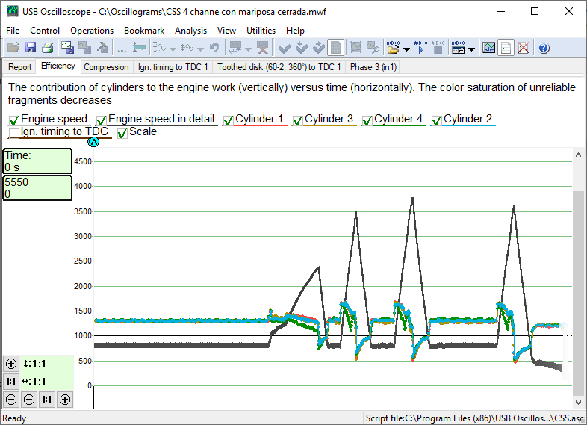Click the blue Help question mark icon
The image size is (587, 425).
(544, 48)
